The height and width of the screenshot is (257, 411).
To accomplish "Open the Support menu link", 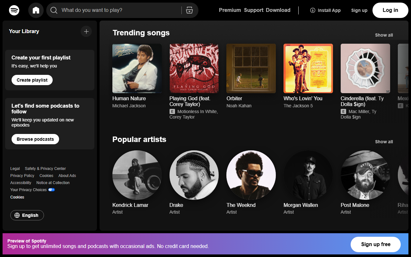I will [x=254, y=10].
